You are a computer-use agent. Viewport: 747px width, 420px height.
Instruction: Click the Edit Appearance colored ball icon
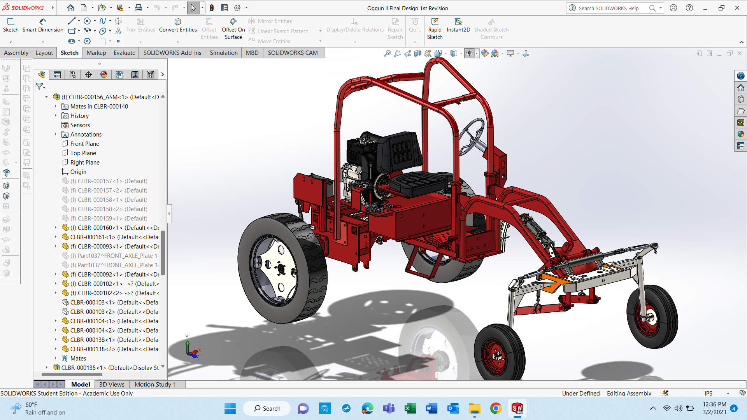(x=485, y=53)
